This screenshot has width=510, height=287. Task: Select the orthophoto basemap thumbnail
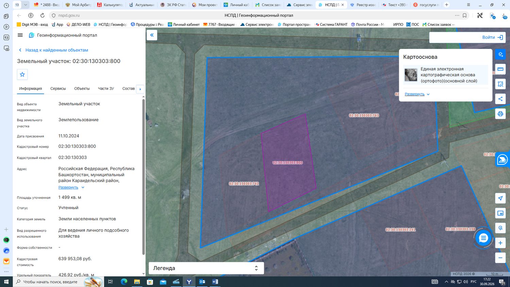click(411, 75)
